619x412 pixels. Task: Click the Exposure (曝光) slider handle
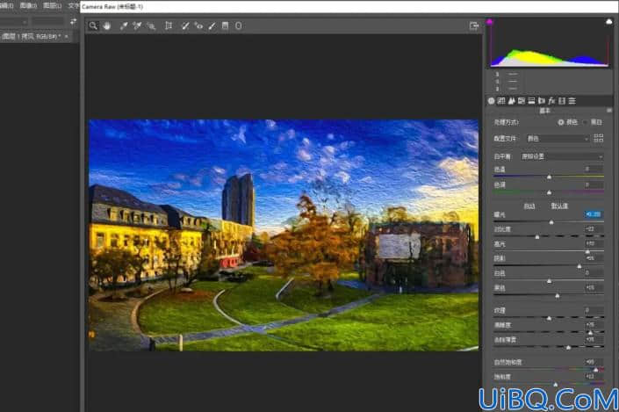551,222
